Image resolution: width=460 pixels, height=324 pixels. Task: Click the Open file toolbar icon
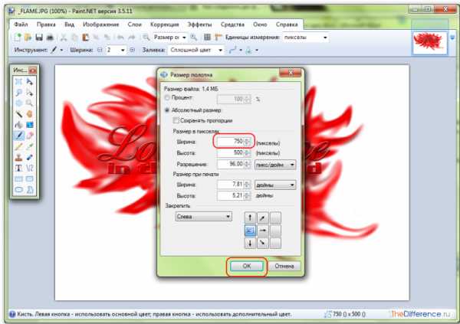click(x=28, y=38)
